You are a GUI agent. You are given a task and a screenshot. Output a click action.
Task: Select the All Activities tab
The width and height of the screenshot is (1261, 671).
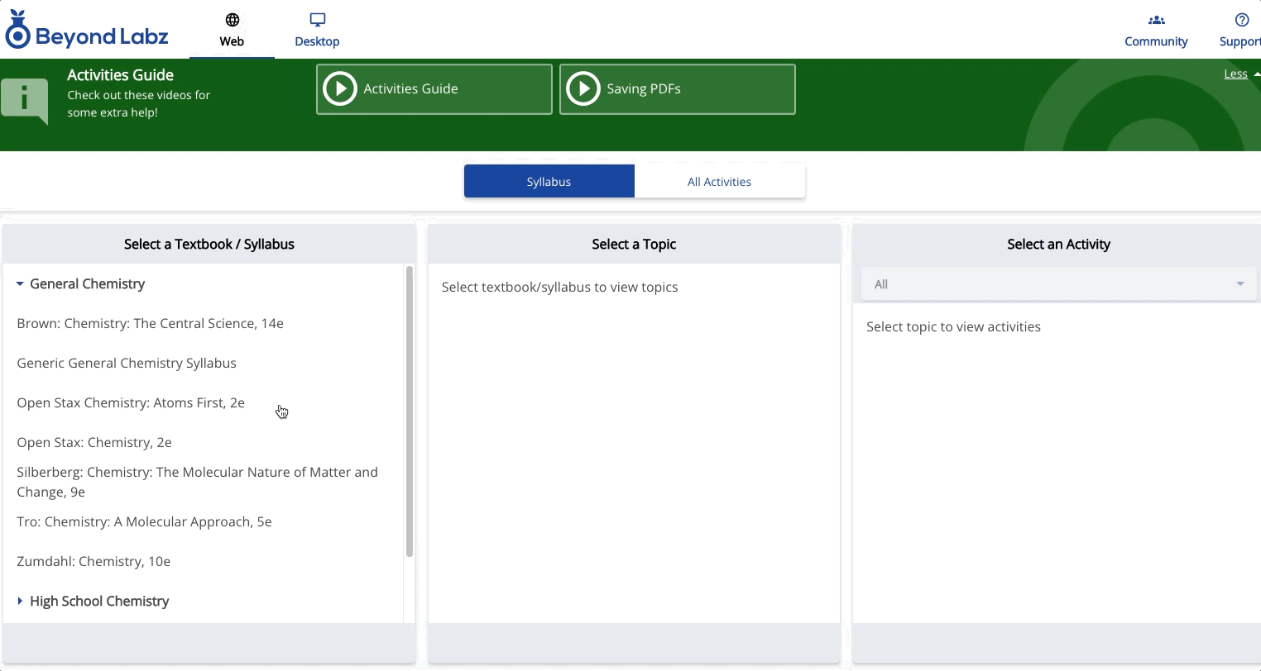720,181
